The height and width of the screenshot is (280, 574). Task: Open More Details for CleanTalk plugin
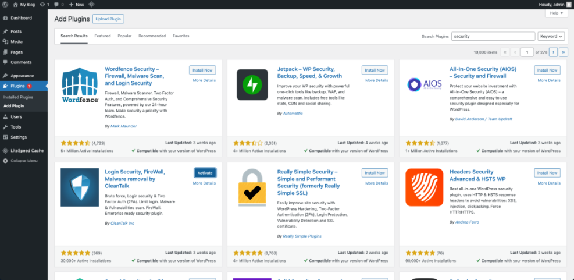click(204, 183)
